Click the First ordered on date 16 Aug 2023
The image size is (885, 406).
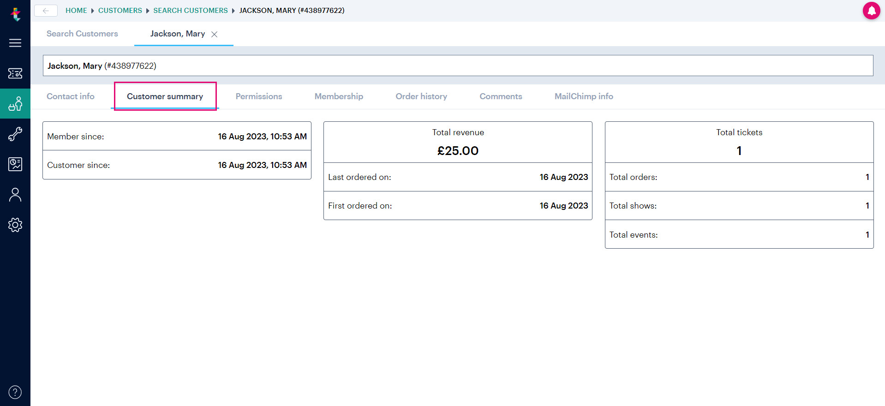(564, 206)
